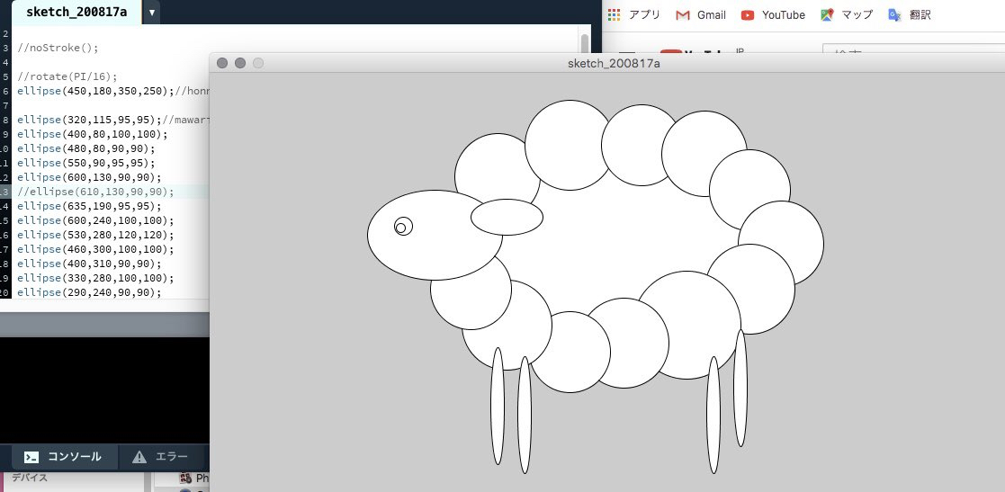This screenshot has width=1005, height=492.
Task: Click the sketch output window title bar
Action: 603,63
